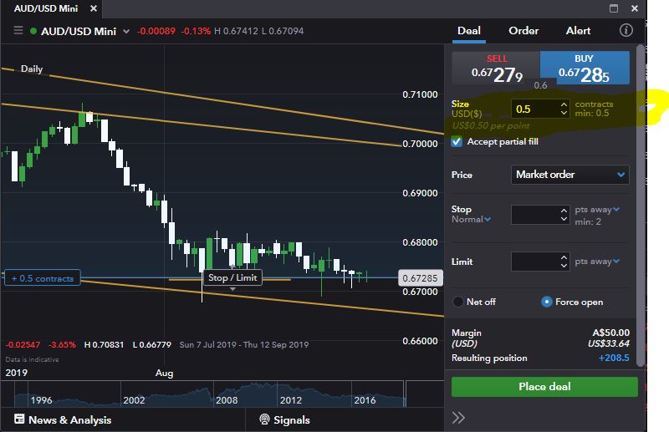
Task: Open the hamburger menu beside AUD/USD Mini
Action: (18, 31)
